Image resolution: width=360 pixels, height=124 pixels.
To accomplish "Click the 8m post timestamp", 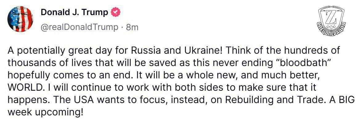I will 132,27.
